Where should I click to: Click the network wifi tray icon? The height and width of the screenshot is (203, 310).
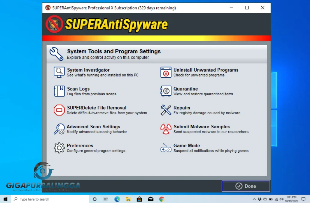(276, 199)
